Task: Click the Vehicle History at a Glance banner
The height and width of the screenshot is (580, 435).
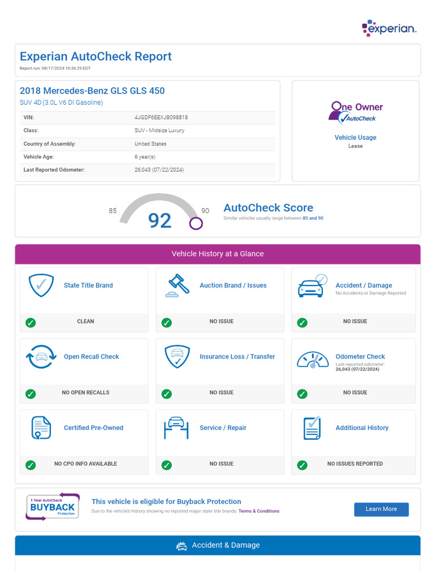Action: click(217, 254)
